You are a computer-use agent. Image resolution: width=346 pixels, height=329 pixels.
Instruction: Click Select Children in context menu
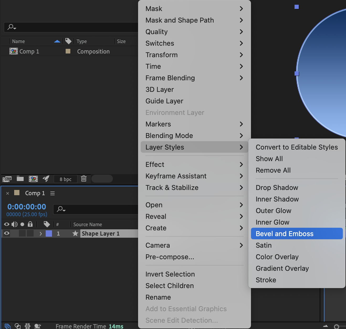[195, 286]
